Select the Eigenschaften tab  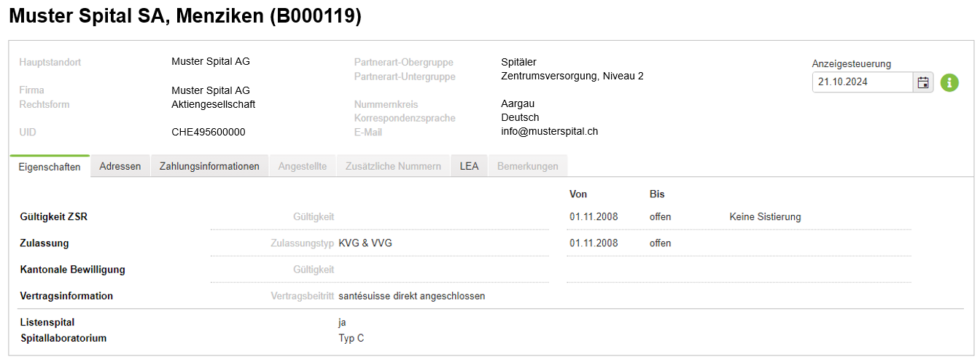tap(50, 166)
